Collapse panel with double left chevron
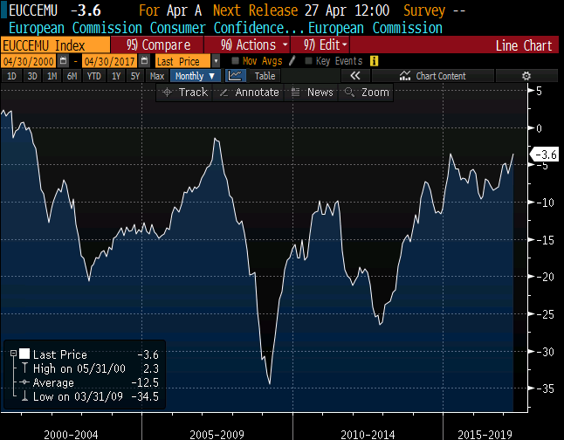 pos(355,76)
